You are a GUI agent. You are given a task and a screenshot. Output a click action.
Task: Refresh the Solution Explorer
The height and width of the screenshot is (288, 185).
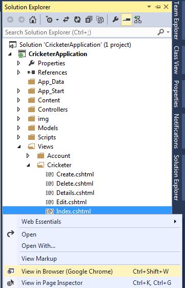click(77, 20)
